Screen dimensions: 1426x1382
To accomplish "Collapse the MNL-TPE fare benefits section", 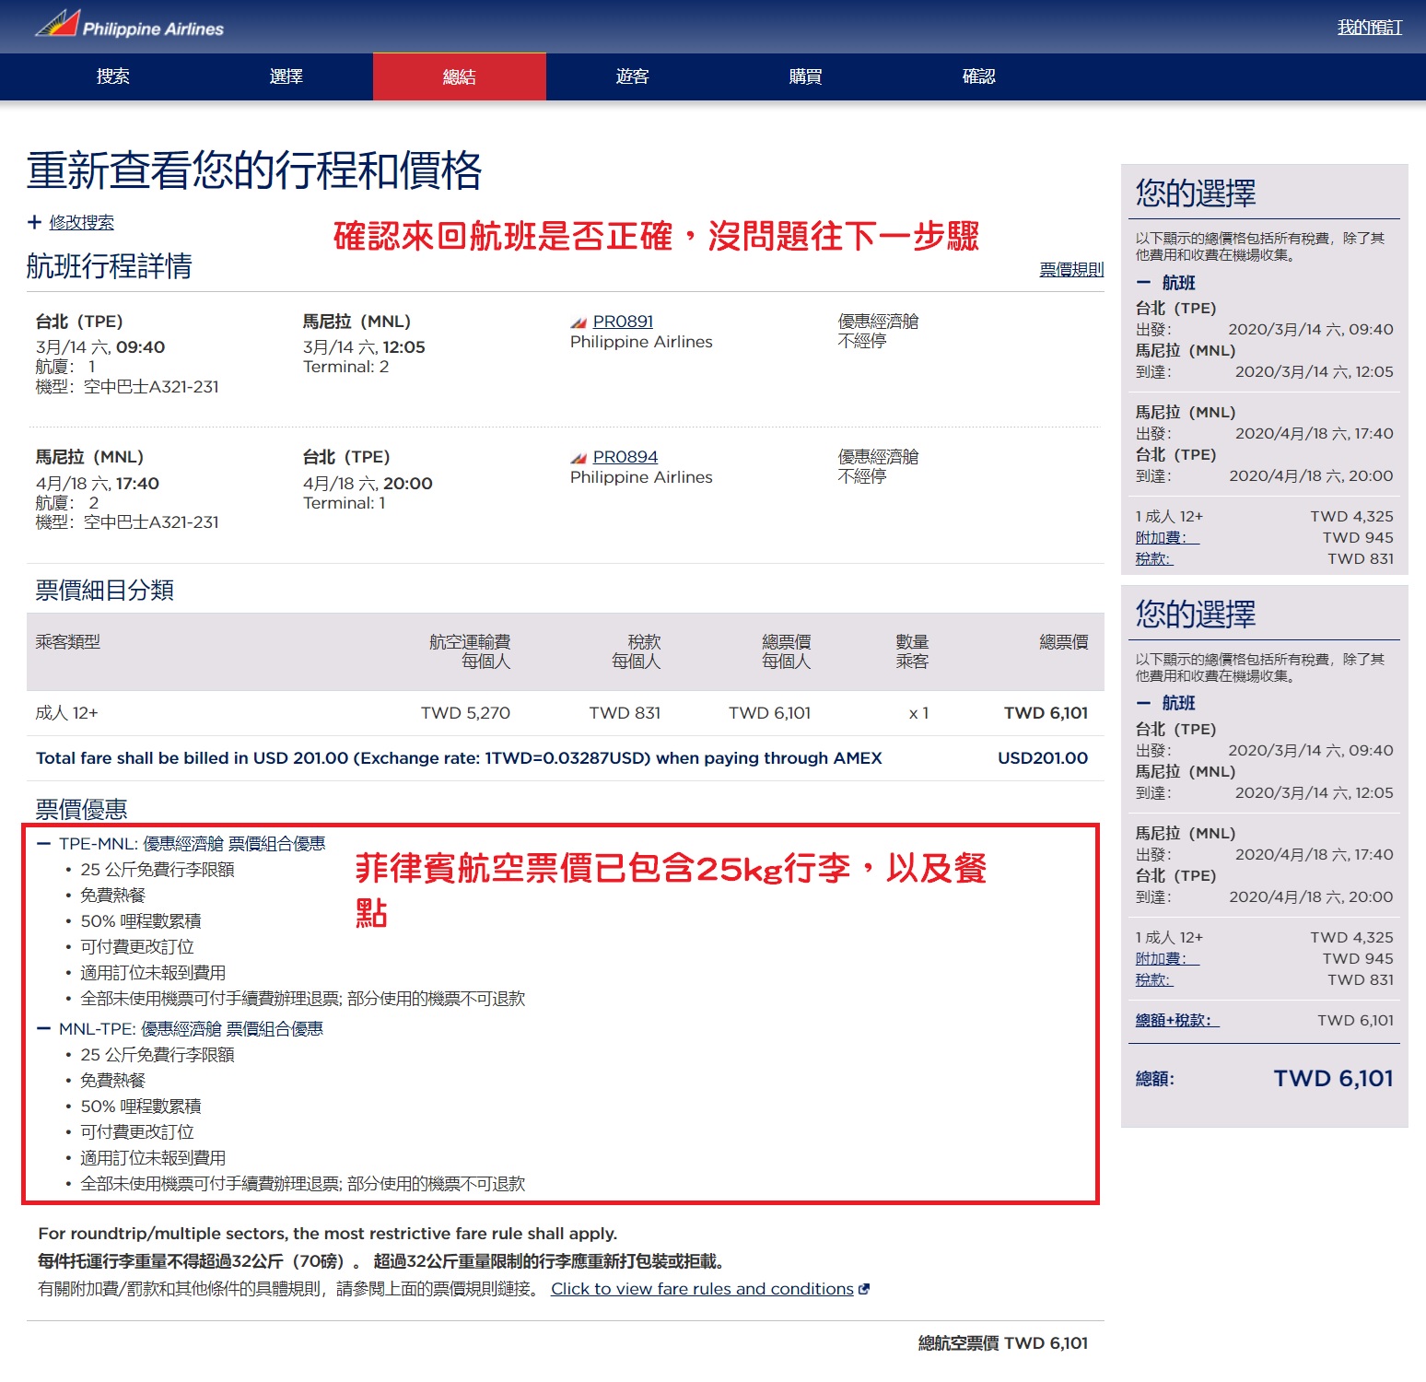I will 43,1028.
